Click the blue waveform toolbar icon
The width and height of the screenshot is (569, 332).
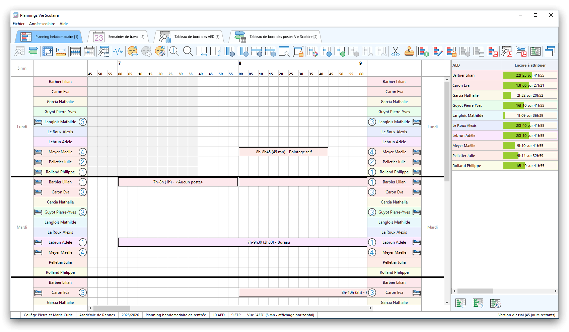pyautogui.click(x=118, y=51)
